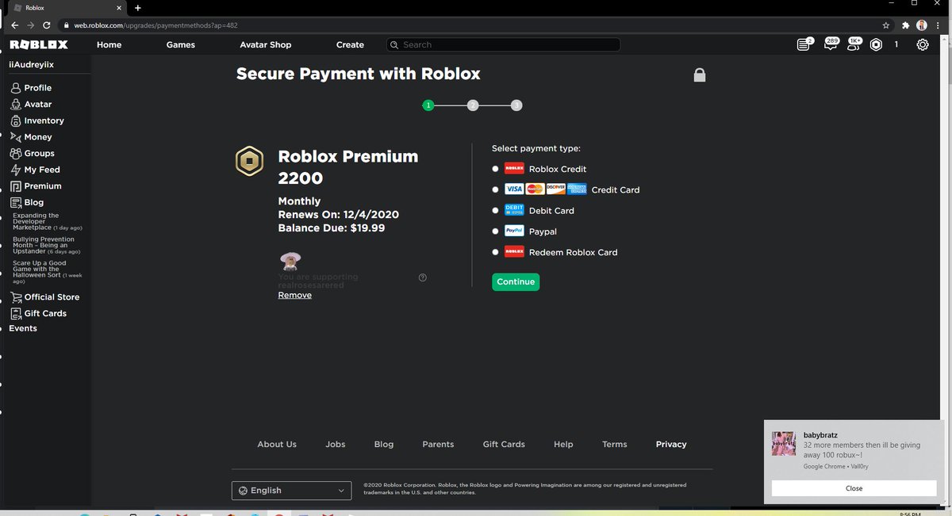
Task: Open the Events sidebar item
Action: (x=23, y=328)
